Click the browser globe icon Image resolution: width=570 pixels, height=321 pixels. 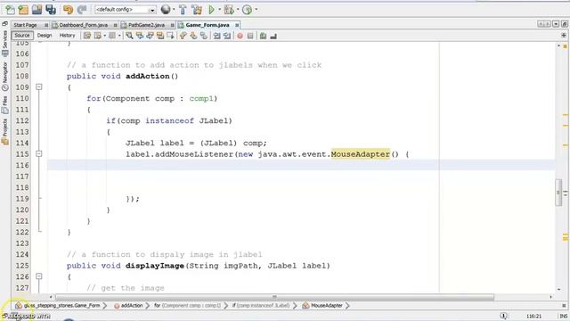[166, 10]
